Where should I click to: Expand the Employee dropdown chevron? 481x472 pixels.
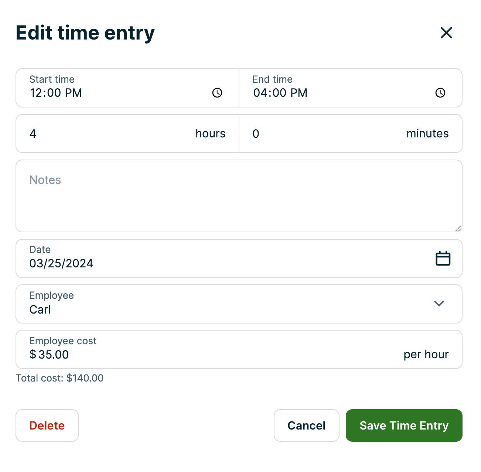pos(439,304)
